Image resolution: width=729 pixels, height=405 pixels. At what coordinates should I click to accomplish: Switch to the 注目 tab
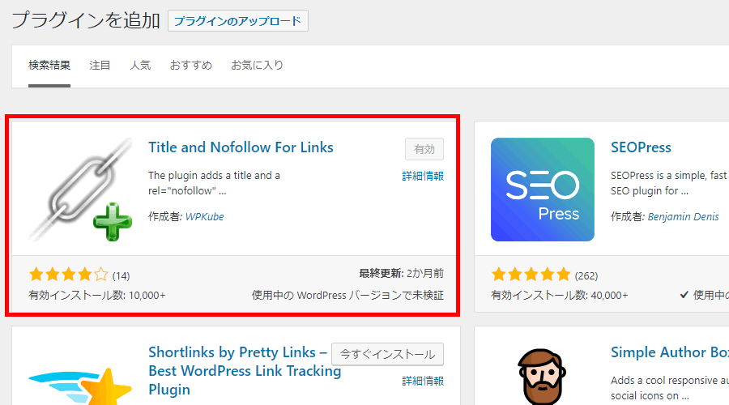pos(100,65)
